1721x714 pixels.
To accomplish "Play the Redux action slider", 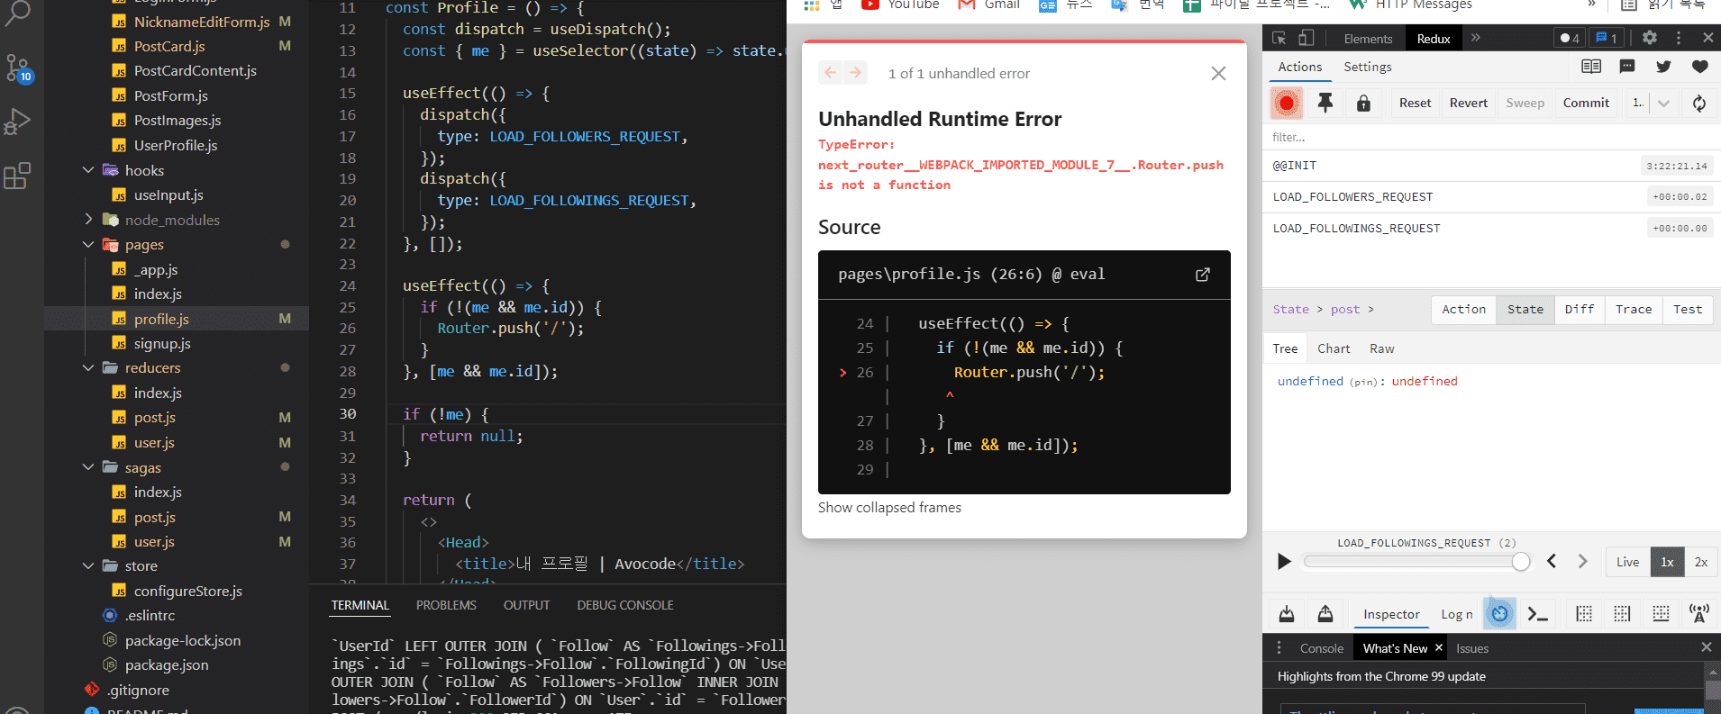I will coord(1284,562).
